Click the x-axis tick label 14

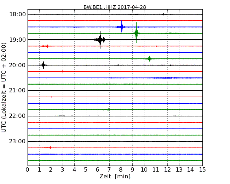pos(190,169)
